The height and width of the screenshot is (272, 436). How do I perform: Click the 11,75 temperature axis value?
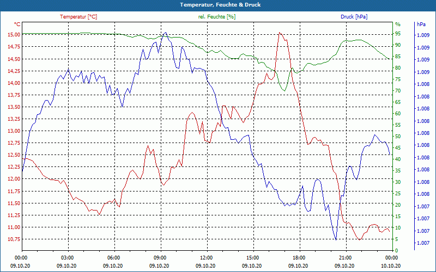[15, 191]
